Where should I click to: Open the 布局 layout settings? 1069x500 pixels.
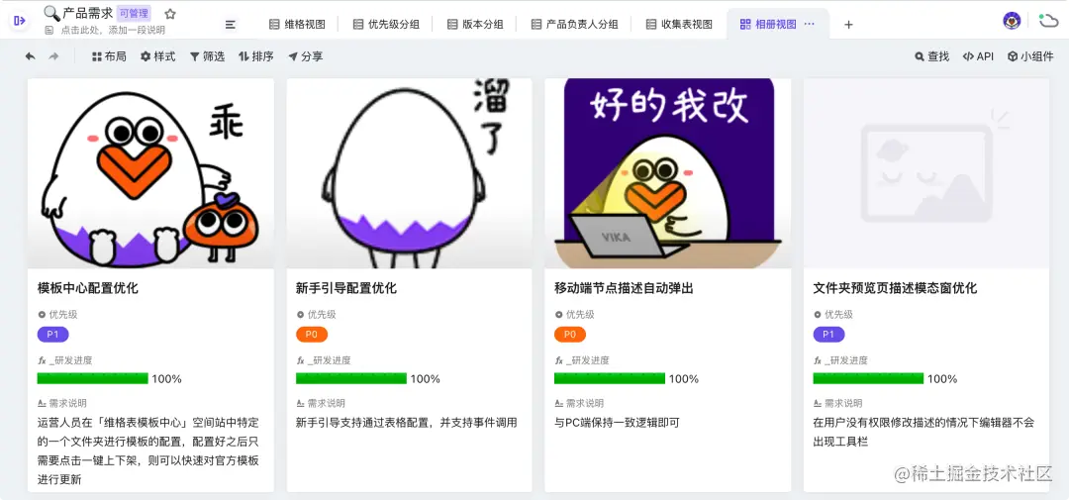click(109, 56)
